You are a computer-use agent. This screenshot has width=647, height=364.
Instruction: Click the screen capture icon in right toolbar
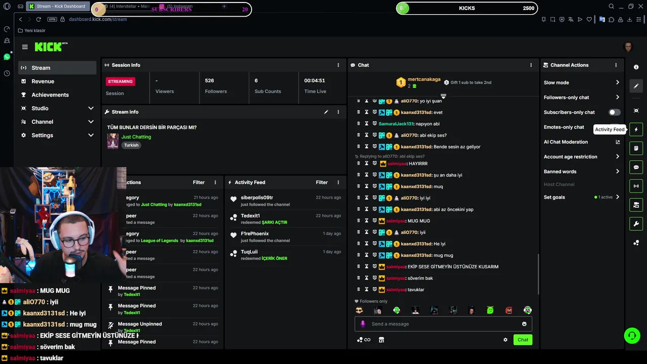[636, 111]
